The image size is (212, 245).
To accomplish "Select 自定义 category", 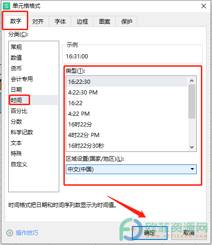I will (x=33, y=164).
